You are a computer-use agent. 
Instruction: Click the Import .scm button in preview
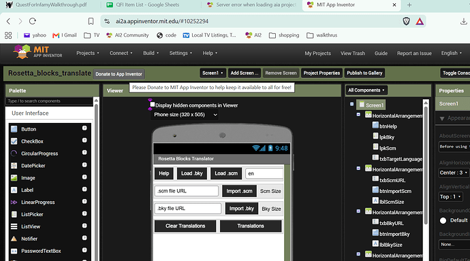coord(239,191)
